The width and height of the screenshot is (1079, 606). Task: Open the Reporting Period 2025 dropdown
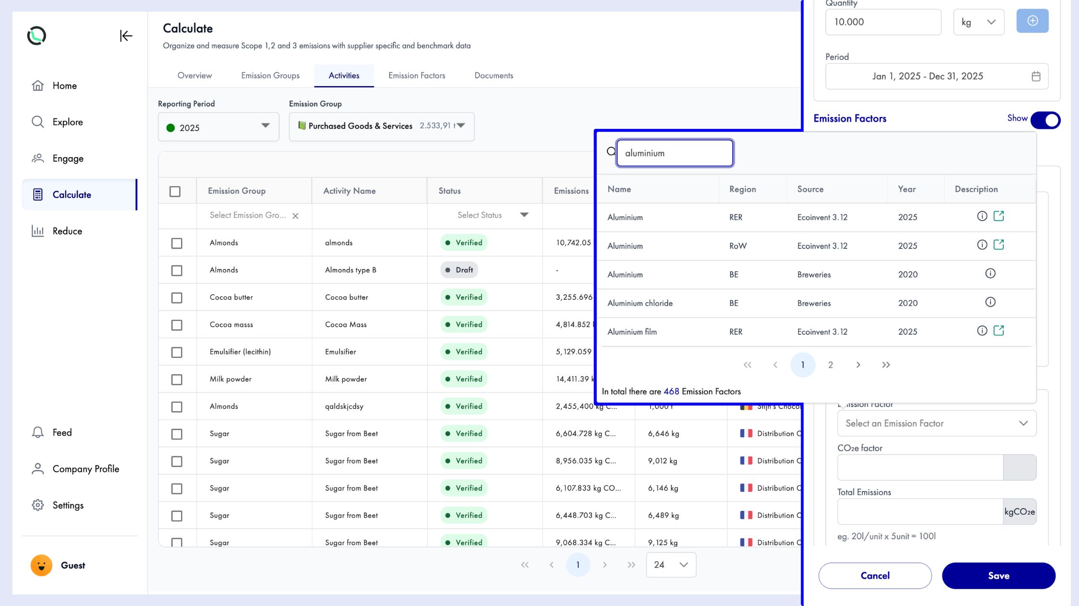[218, 127]
